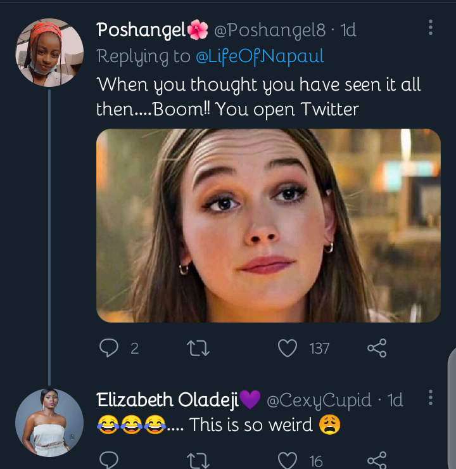
Task: View Elizabeth Oladeji's profile picture
Action: (x=49, y=423)
